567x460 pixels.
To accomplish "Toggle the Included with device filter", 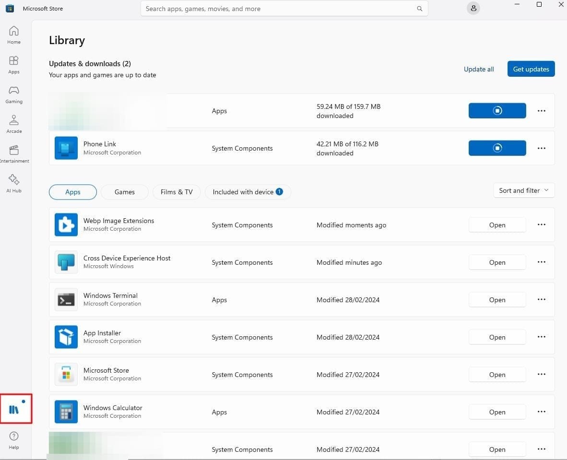I will point(248,191).
